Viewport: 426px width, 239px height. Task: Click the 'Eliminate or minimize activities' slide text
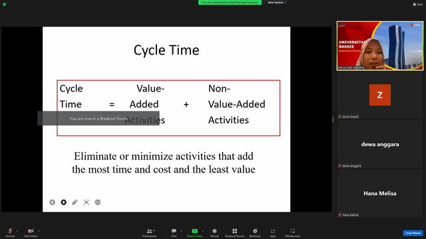[164, 163]
